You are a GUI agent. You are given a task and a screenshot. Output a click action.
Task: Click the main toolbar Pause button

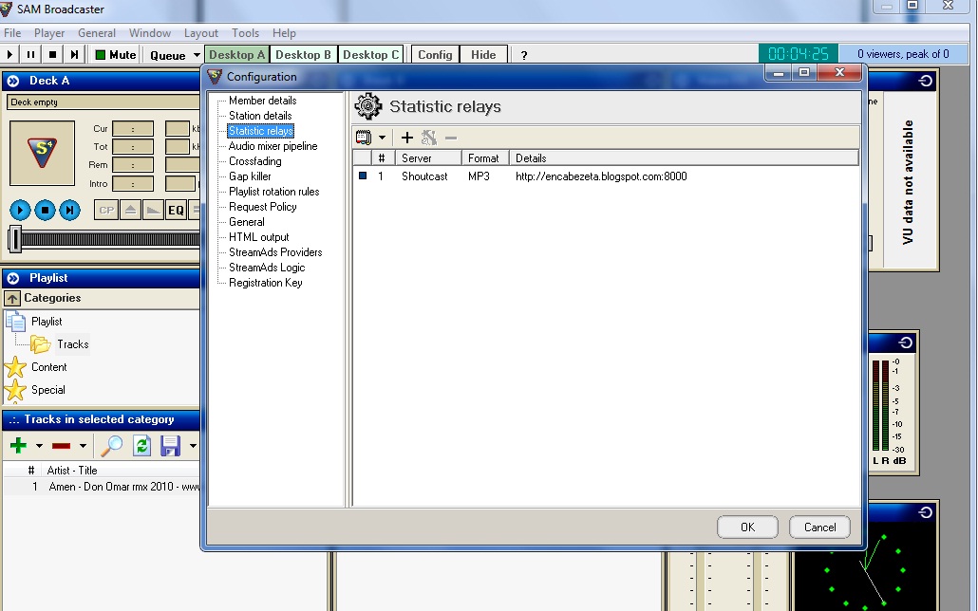30,55
